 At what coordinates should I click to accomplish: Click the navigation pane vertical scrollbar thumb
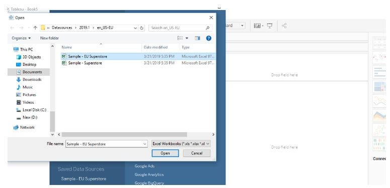(x=52, y=121)
